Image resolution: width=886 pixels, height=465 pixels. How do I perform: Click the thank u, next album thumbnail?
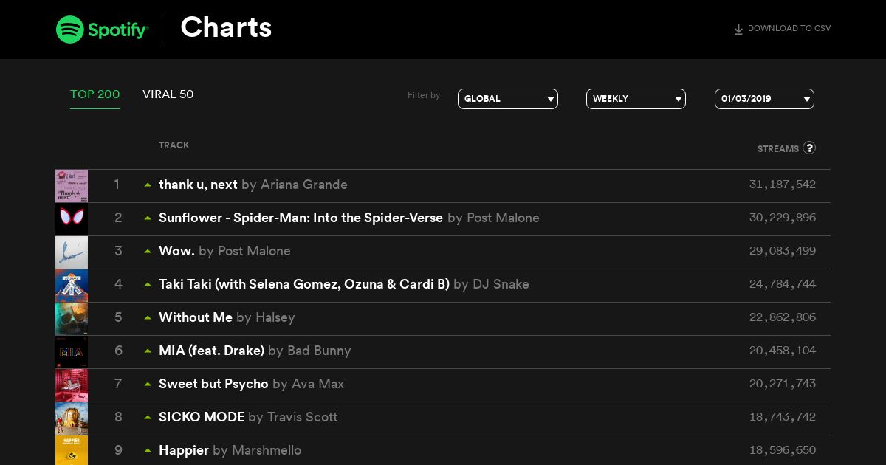point(72,186)
